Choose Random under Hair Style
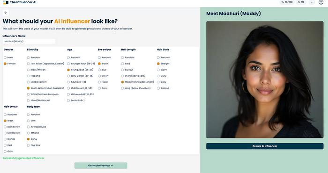 click(x=164, y=58)
